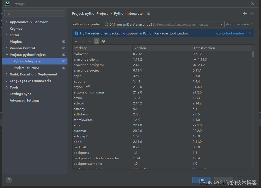261x188 pixels.
Task: Click the gift icon in the blue banner
Action: (x=76, y=33)
